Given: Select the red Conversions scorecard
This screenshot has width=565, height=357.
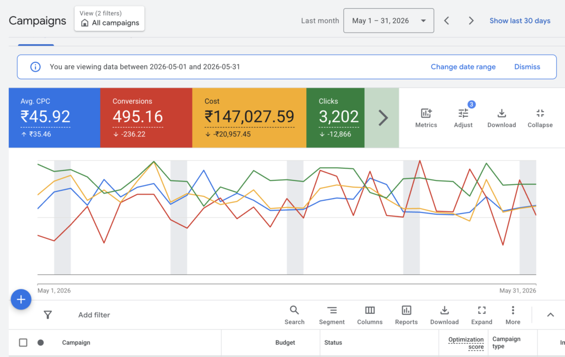Looking at the screenshot, I should coord(146,118).
